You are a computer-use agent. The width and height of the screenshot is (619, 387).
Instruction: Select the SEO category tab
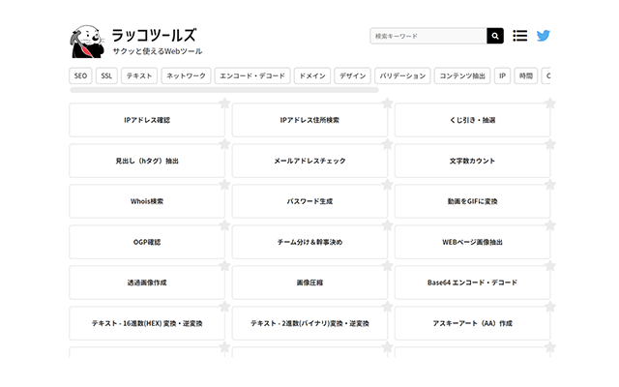[x=81, y=75]
